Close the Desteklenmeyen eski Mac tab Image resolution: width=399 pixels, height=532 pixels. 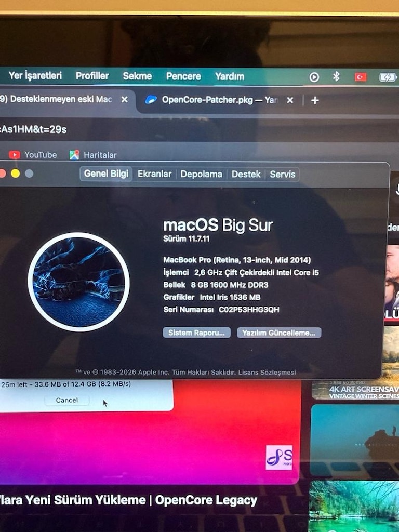(x=125, y=99)
